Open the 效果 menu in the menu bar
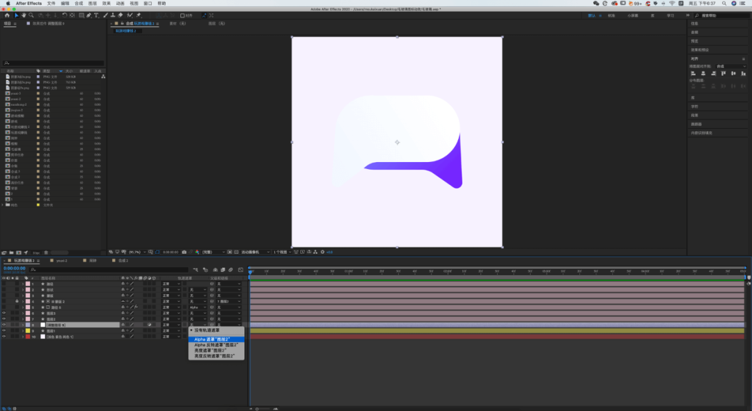Image resolution: width=752 pixels, height=411 pixels. click(107, 3)
